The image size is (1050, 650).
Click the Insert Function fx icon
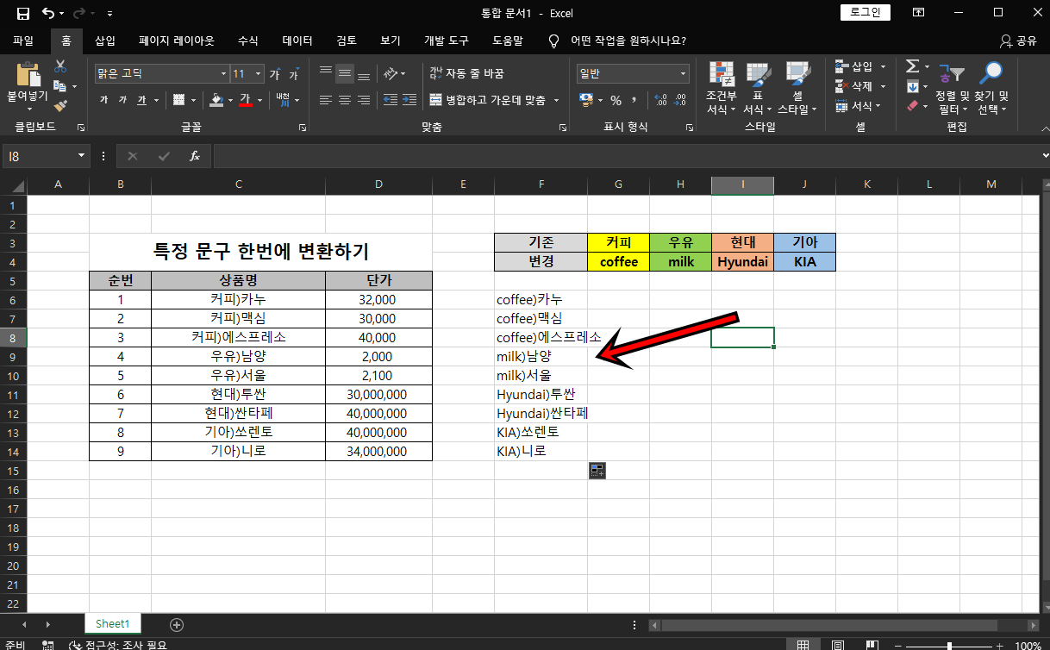point(195,156)
